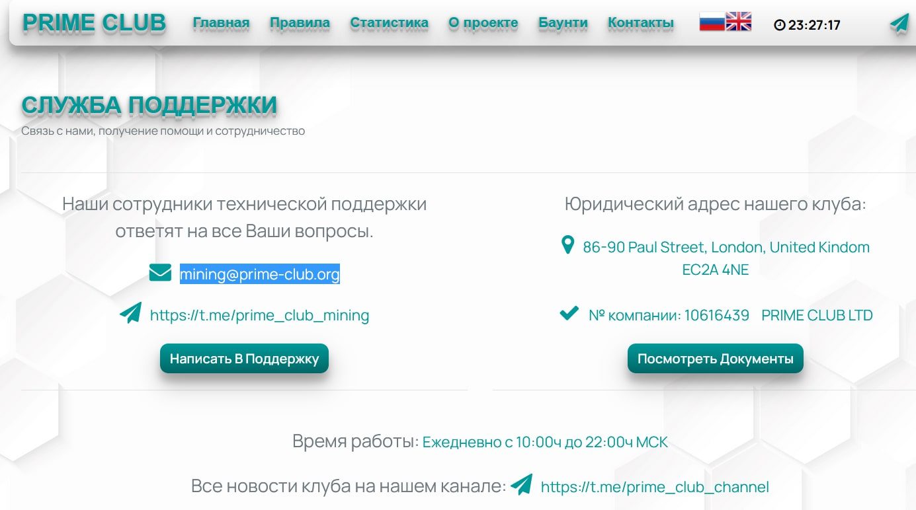
Task: Open the Правила menu item
Action: coord(300,23)
